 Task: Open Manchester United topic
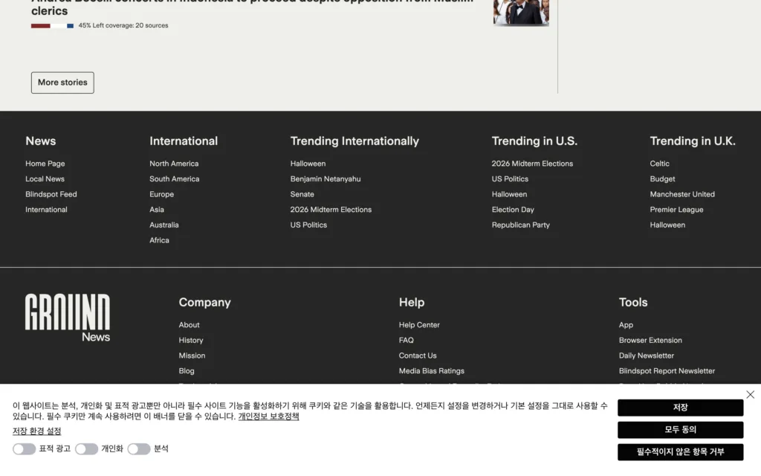click(x=682, y=194)
